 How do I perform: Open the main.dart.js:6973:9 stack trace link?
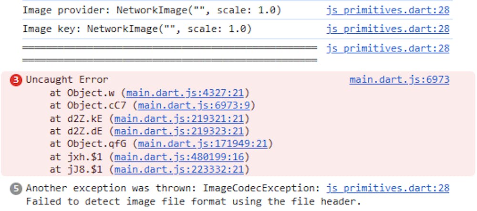(195, 105)
